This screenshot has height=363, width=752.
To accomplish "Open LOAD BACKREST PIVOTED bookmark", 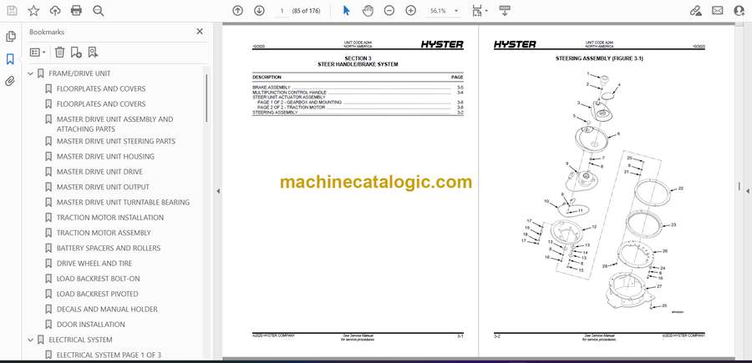I will [x=98, y=294].
